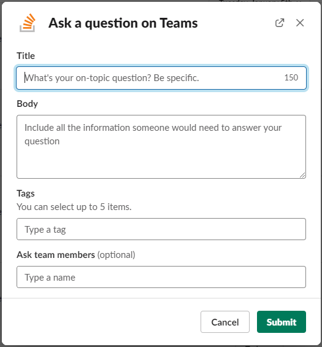The height and width of the screenshot is (347, 322).
Task: Click the Tags field label
Action: [26, 193]
